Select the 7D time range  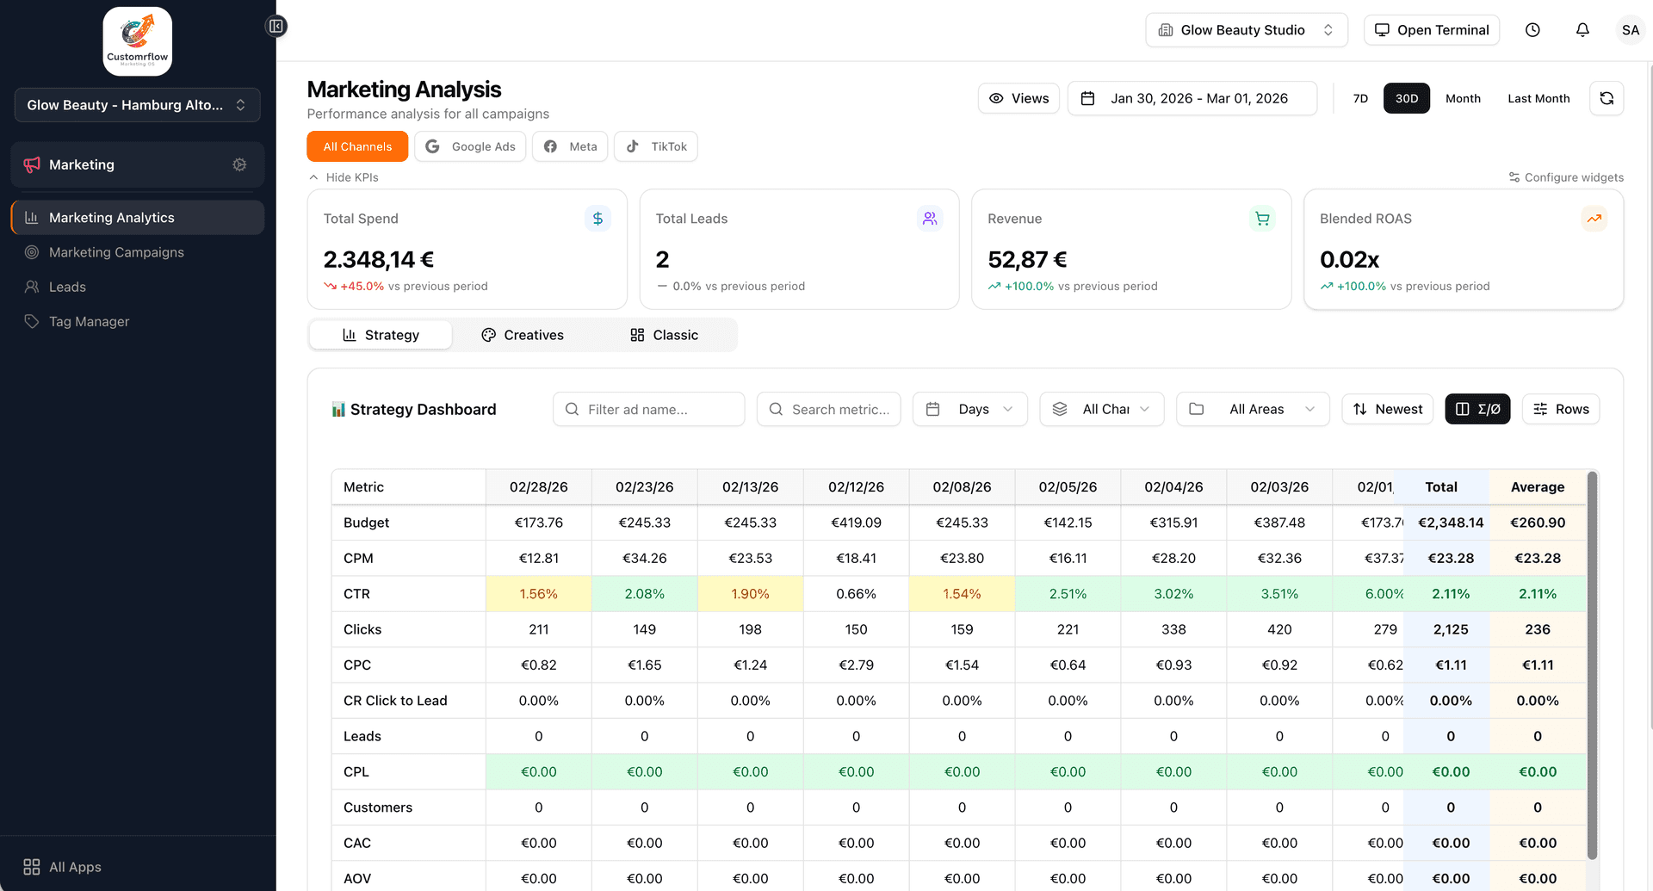tap(1360, 98)
